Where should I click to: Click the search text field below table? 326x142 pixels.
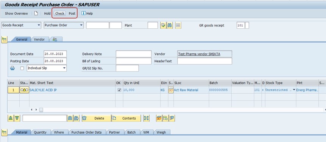click(45, 118)
